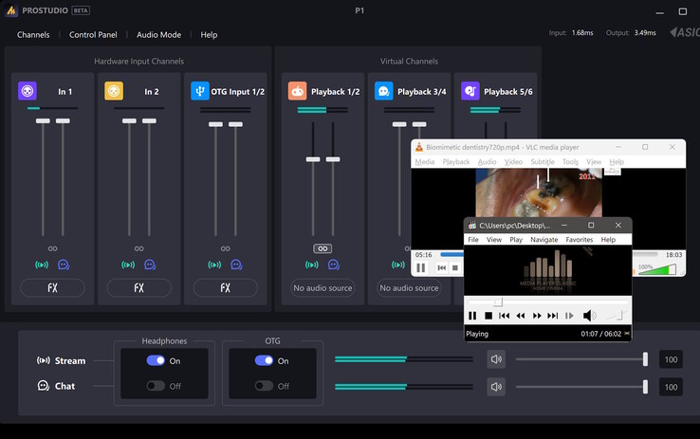Click the Playback 3/4 blue chat icon
Screen dimensions: 700x439
click(383, 91)
